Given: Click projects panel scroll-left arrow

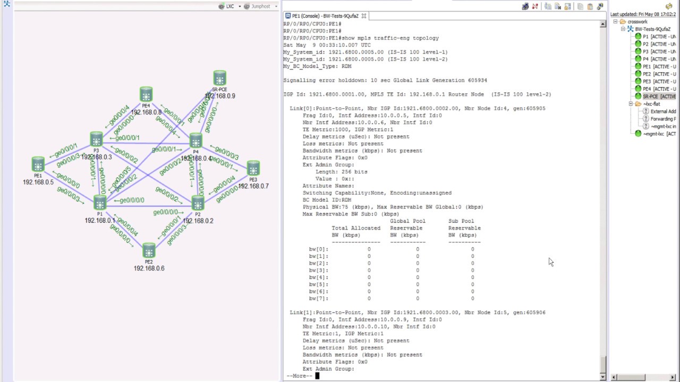Looking at the screenshot, I should [614, 377].
